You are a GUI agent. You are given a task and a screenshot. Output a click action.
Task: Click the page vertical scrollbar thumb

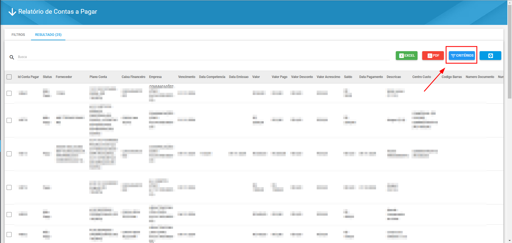tap(510, 52)
